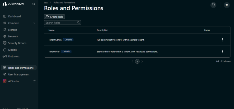This screenshot has height=109, width=234.
Task: Go to Storage section
Action: point(12,30)
